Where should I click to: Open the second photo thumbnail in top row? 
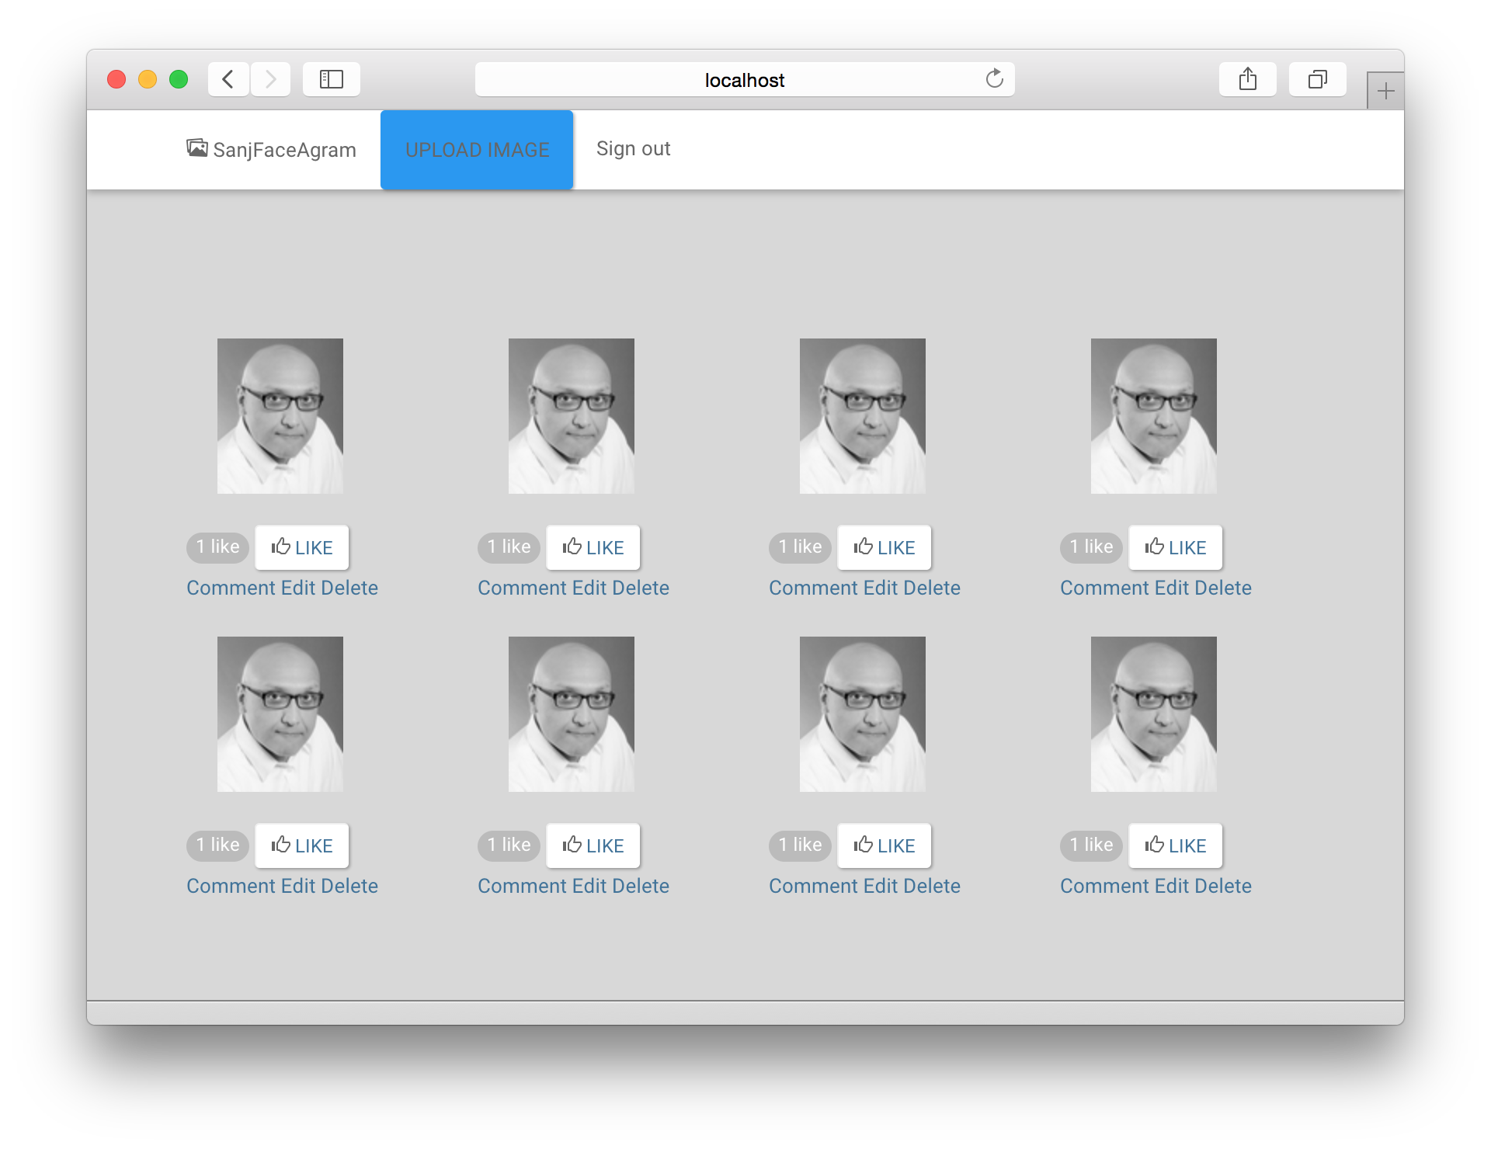[571, 416]
